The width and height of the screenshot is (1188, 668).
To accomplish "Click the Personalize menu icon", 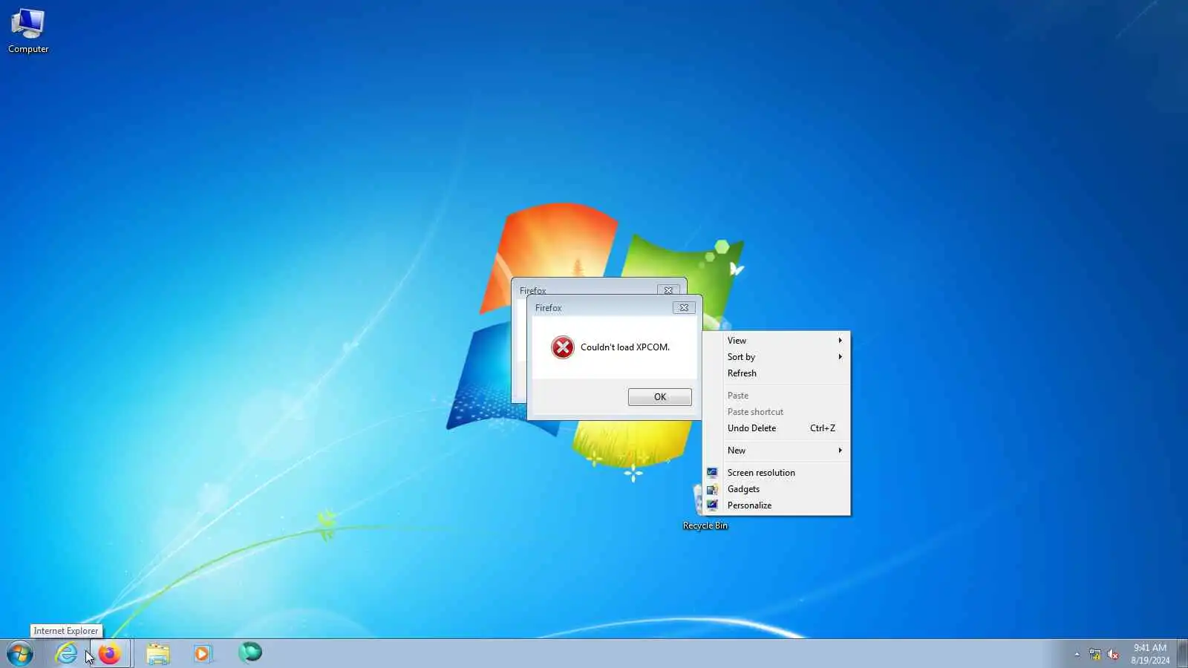I will tap(712, 505).
